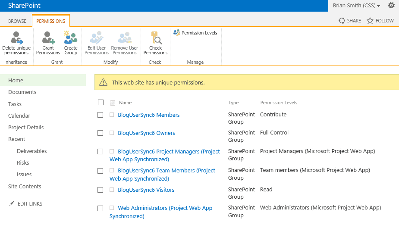The height and width of the screenshot is (228, 399).
Task: Open Site Contents in the sidebar
Action: coord(25,186)
